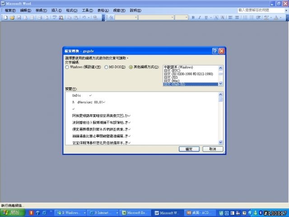289x217 pixels.
Task: Click the Print toolbar icon
Action: pos(40,18)
